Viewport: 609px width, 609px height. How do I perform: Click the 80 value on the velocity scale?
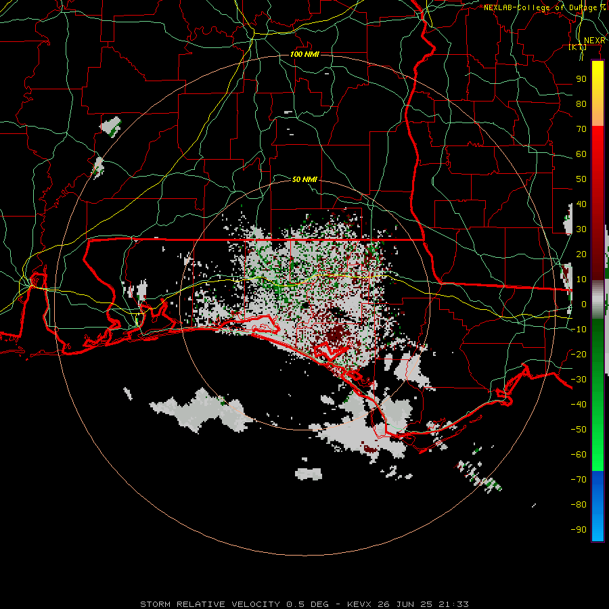(581, 104)
